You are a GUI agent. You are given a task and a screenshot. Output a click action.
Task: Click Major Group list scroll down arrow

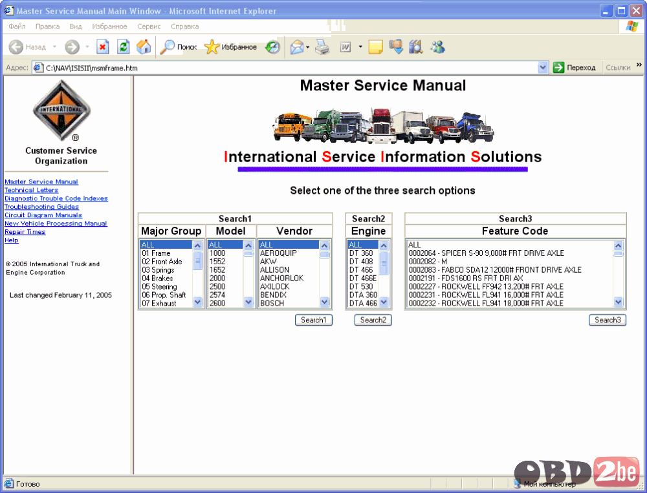[x=197, y=302]
